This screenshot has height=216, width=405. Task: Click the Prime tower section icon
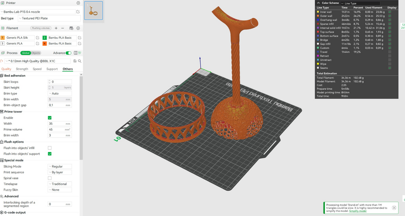[2, 112]
